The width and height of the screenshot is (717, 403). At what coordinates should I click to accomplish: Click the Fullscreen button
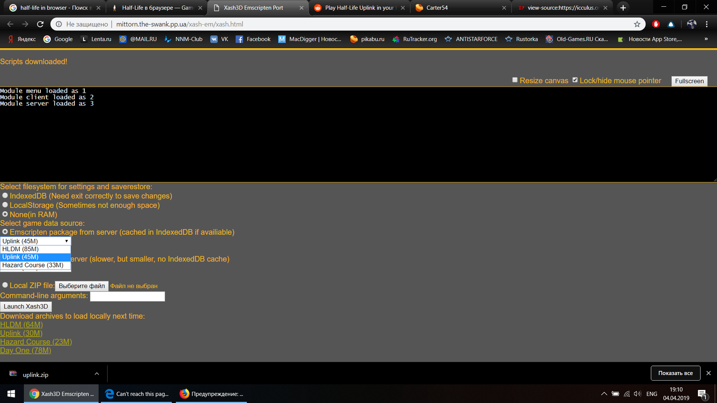689,81
